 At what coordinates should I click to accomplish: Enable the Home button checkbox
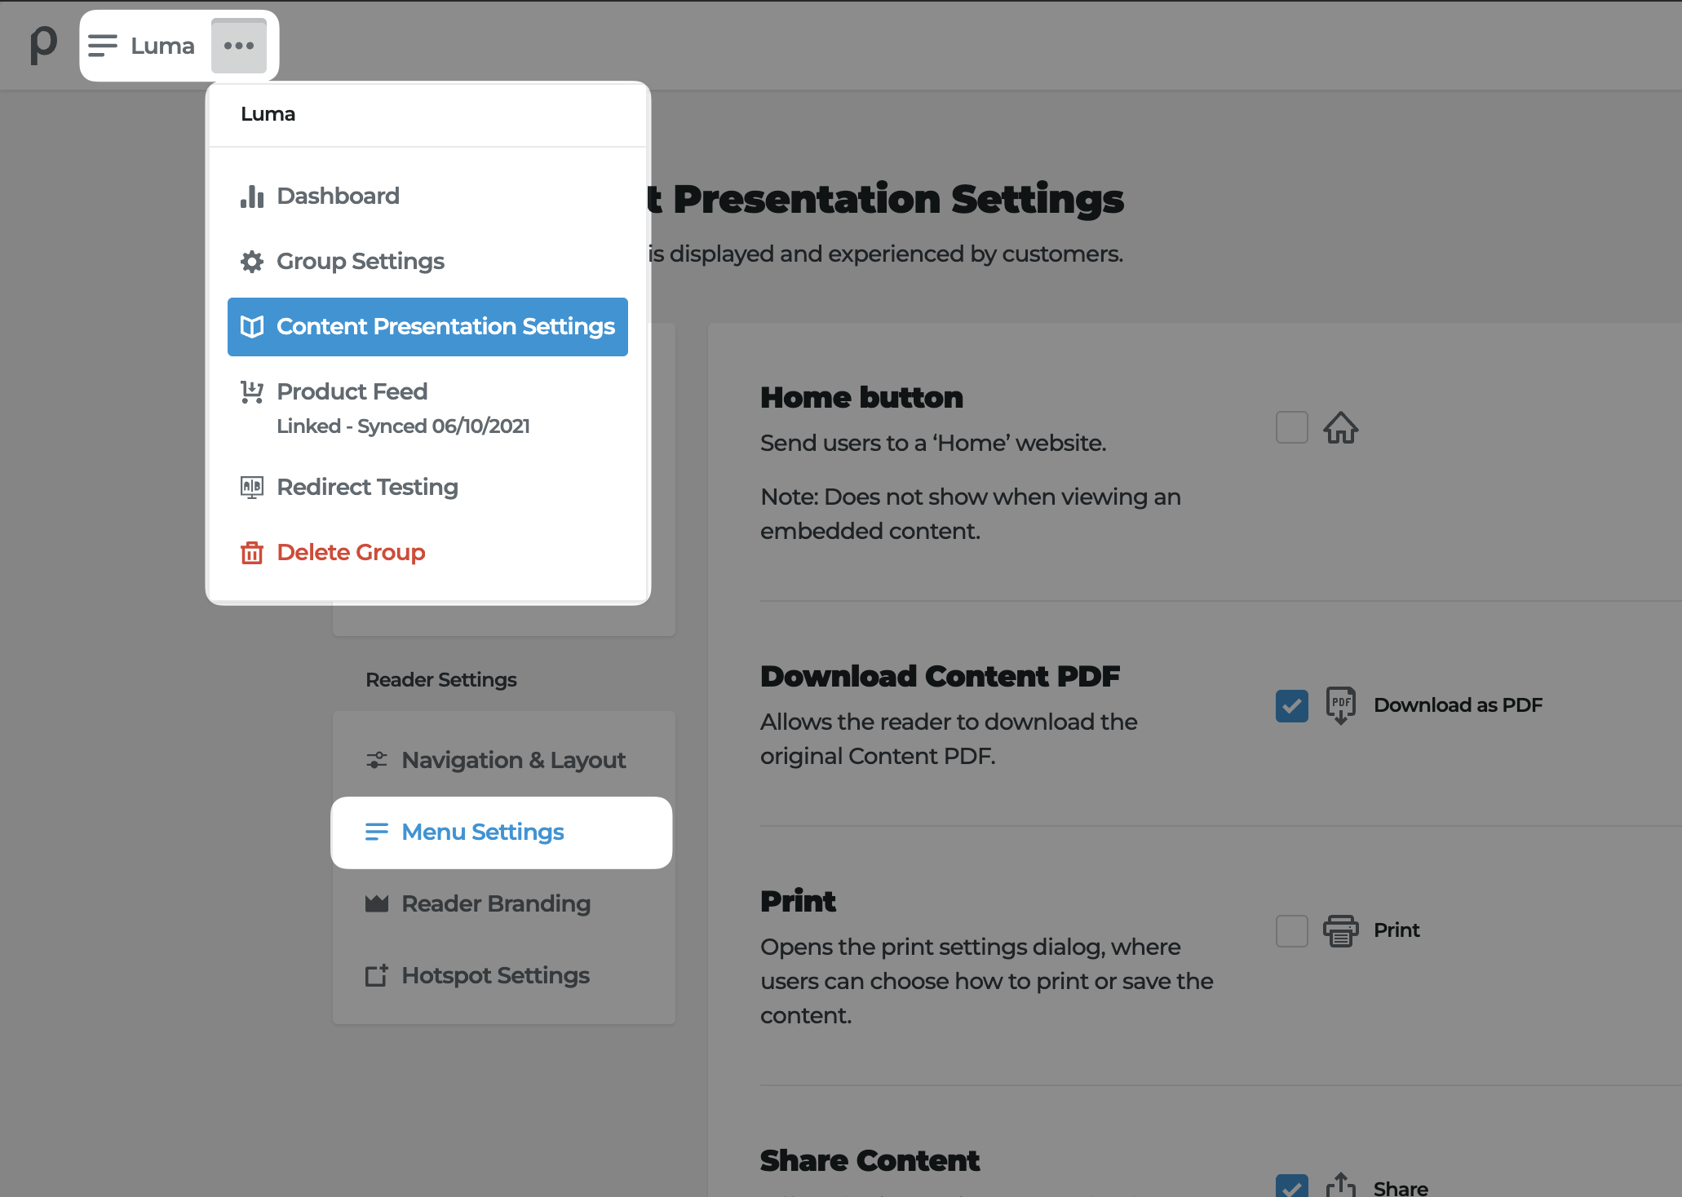pos(1291,427)
